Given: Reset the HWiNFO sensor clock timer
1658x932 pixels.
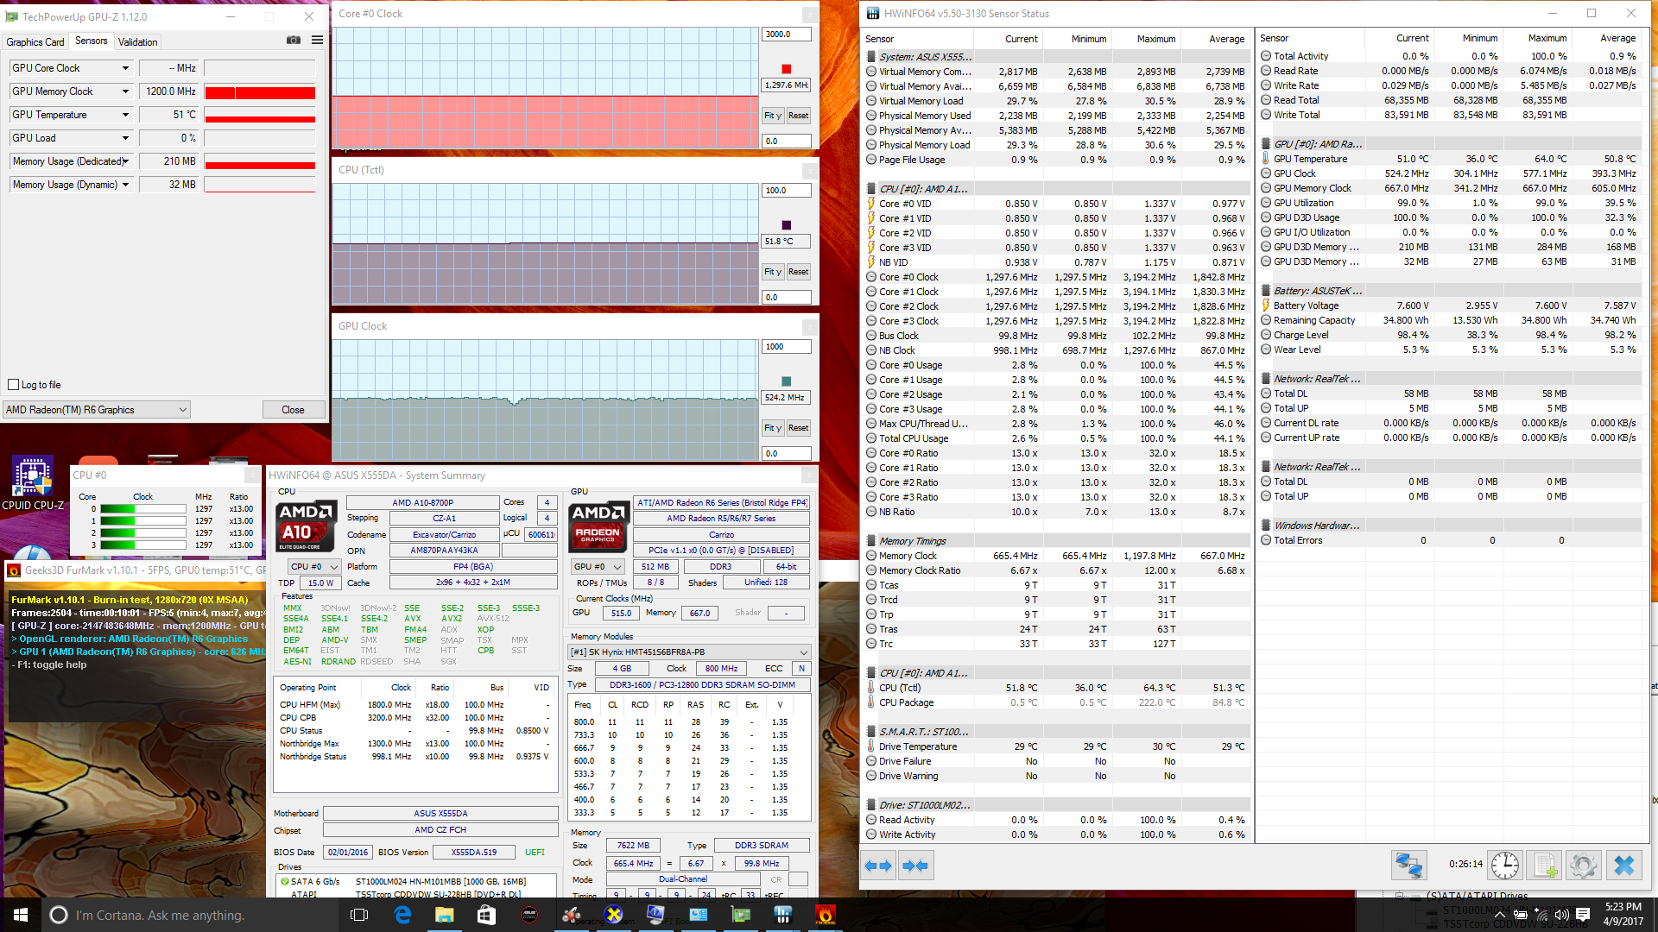Looking at the screenshot, I should tap(1505, 865).
